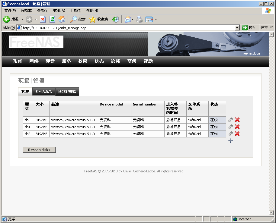This screenshot has width=276, height=223.
Task: Select the 管理 tab
Action: (25, 92)
